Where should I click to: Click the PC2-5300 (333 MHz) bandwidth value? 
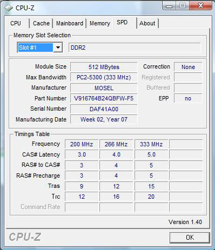104,77
